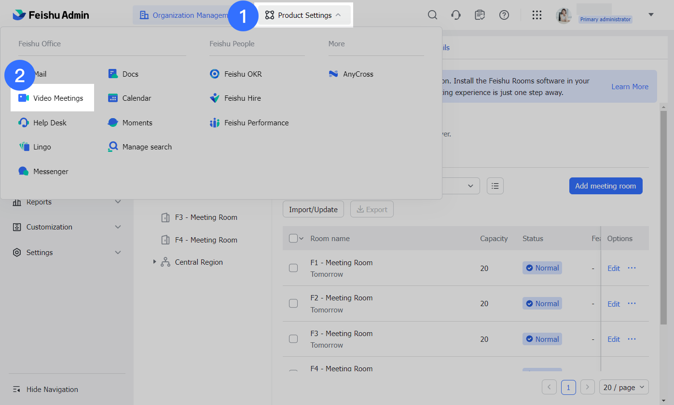
Task: Select F4 - Meeting Room in the tree
Action: 206,240
